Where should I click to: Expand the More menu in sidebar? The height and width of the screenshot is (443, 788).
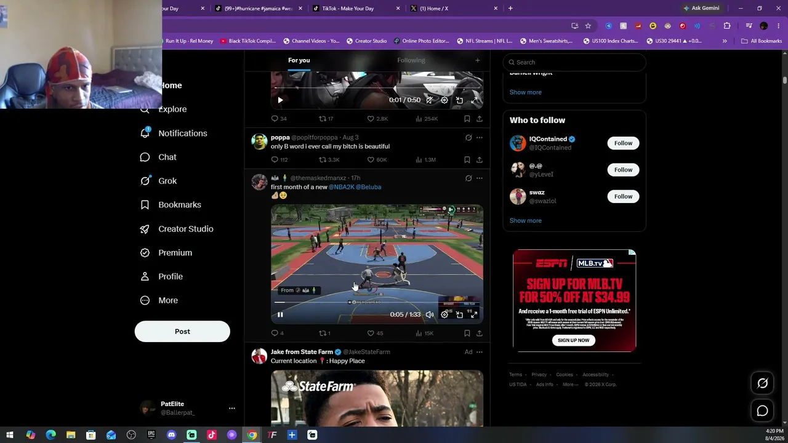click(x=159, y=300)
